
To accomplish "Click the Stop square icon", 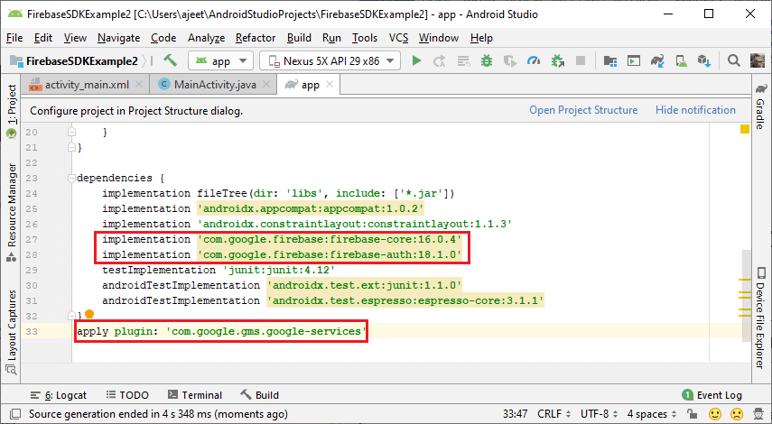I will 581,60.
